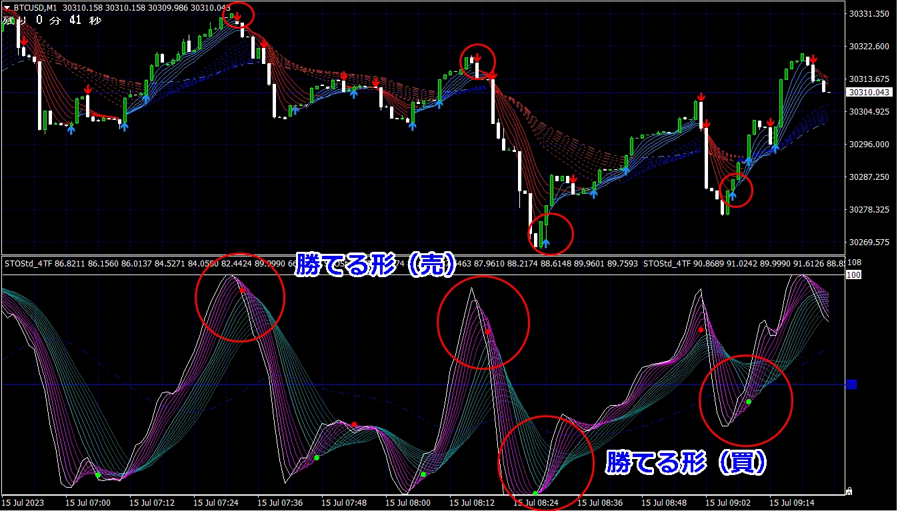The width and height of the screenshot is (898, 511).
Task: Click the remaining time counter 残り 0 分 41 秒
Action: [52, 20]
